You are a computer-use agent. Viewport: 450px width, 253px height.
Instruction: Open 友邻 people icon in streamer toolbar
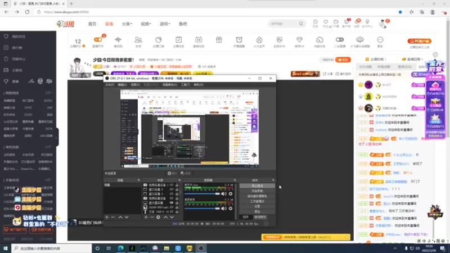click(138, 39)
